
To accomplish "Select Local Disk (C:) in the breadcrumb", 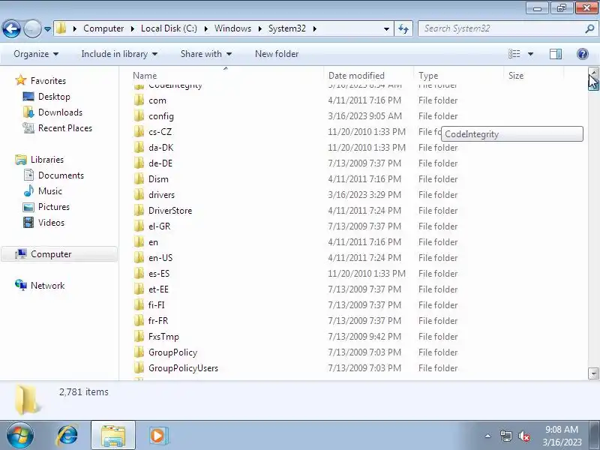I will pos(169,28).
